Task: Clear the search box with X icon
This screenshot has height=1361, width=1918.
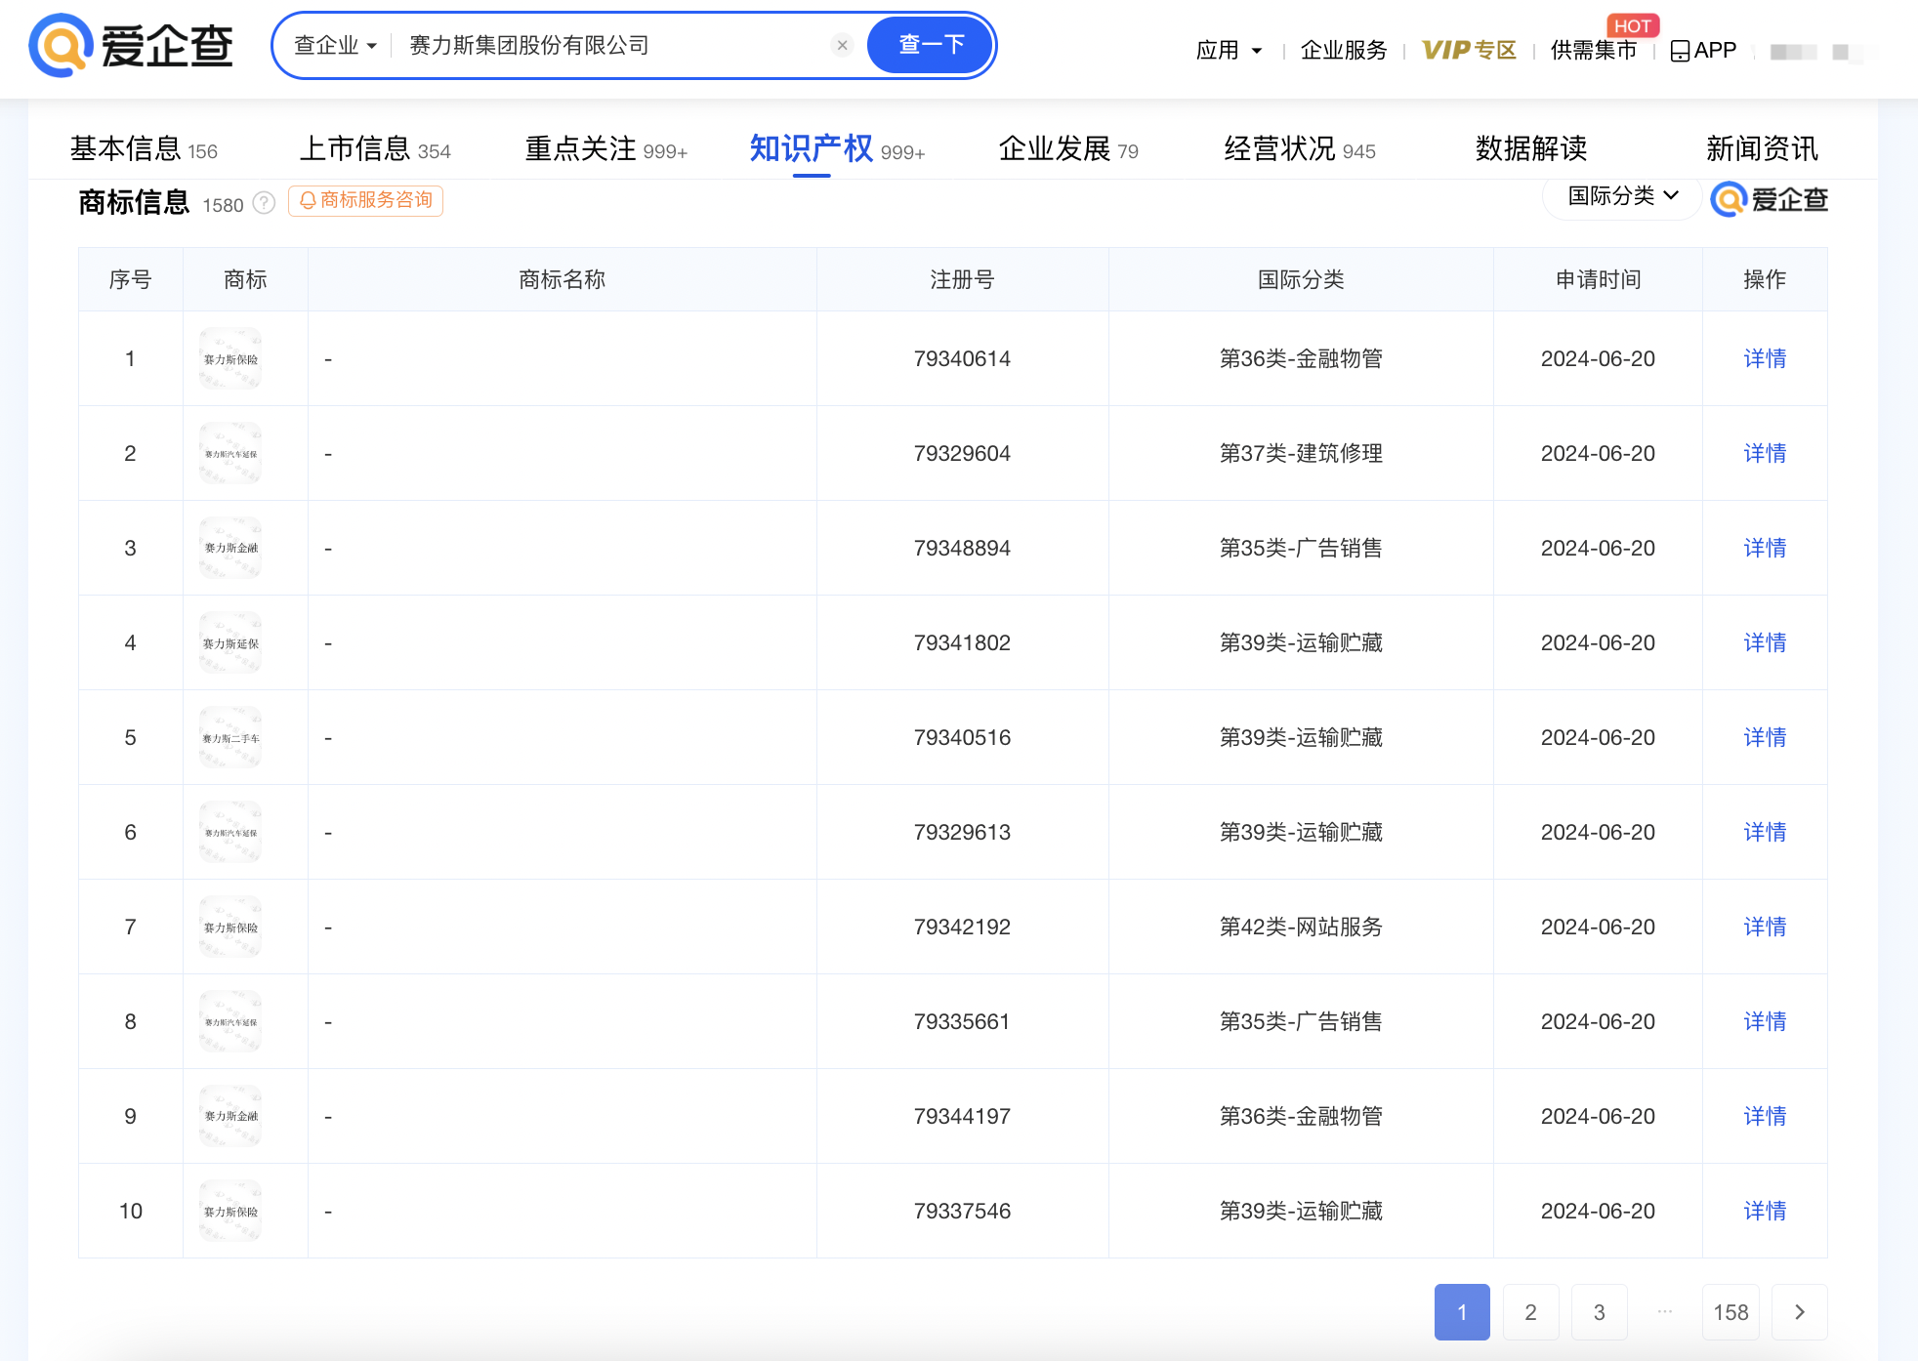Action: [x=842, y=45]
